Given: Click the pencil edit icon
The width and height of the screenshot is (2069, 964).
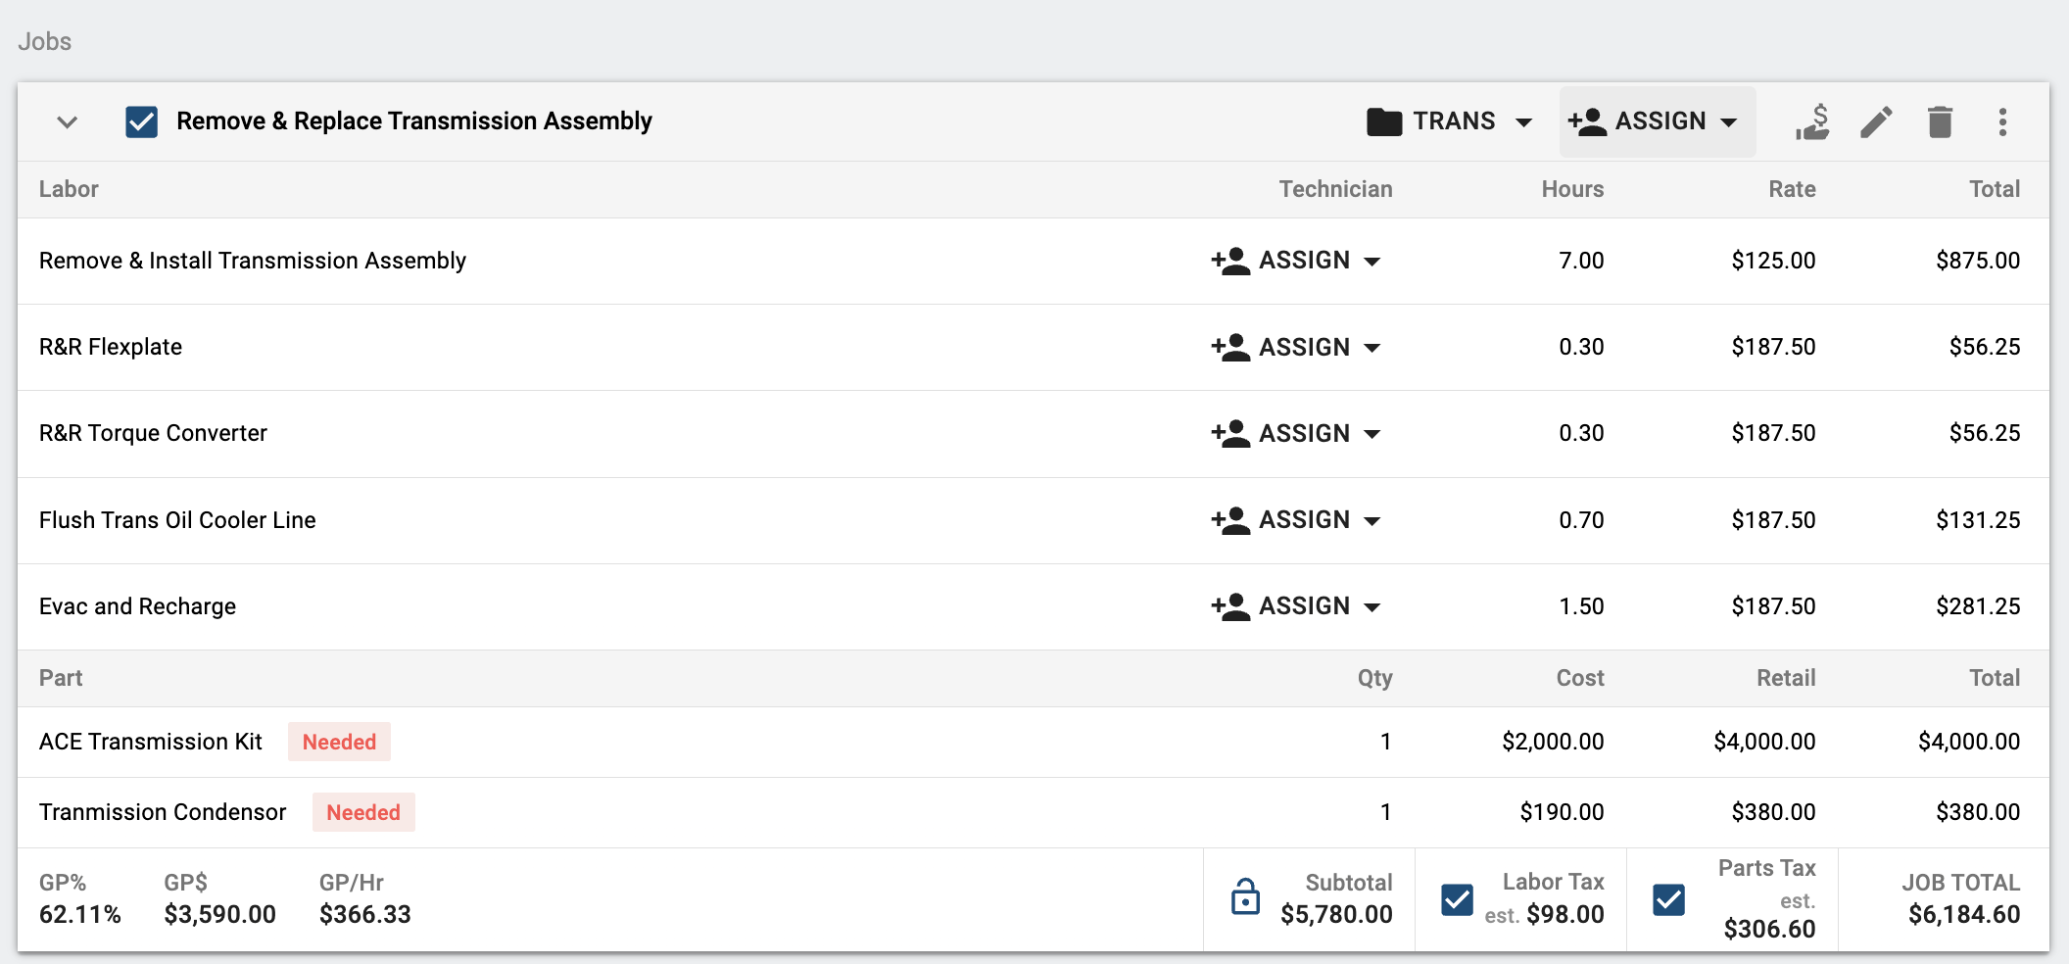Looking at the screenshot, I should tap(1876, 122).
